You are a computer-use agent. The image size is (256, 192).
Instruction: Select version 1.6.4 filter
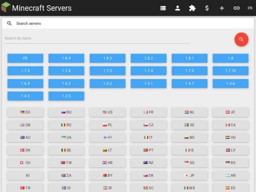coord(25,84)
